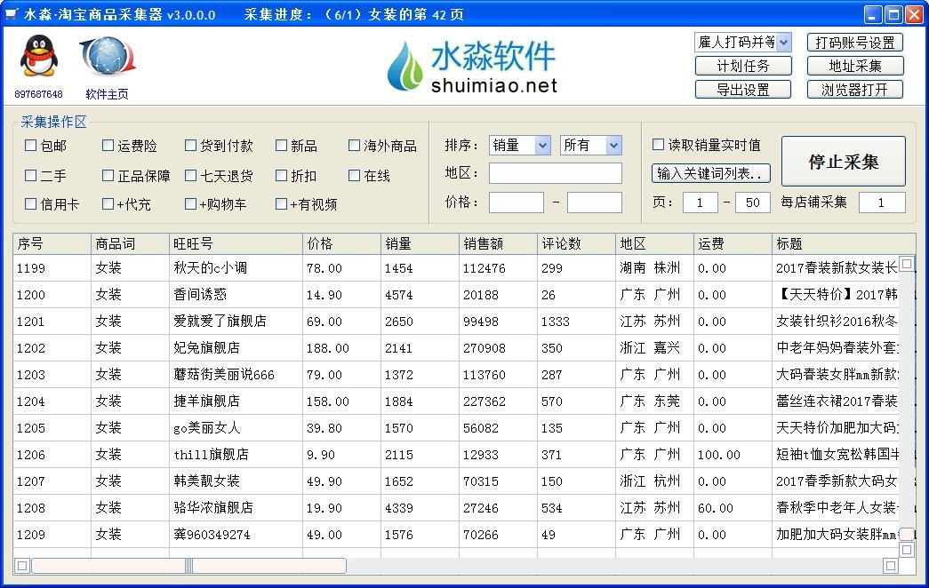Check the +购物车 option

tap(189, 203)
